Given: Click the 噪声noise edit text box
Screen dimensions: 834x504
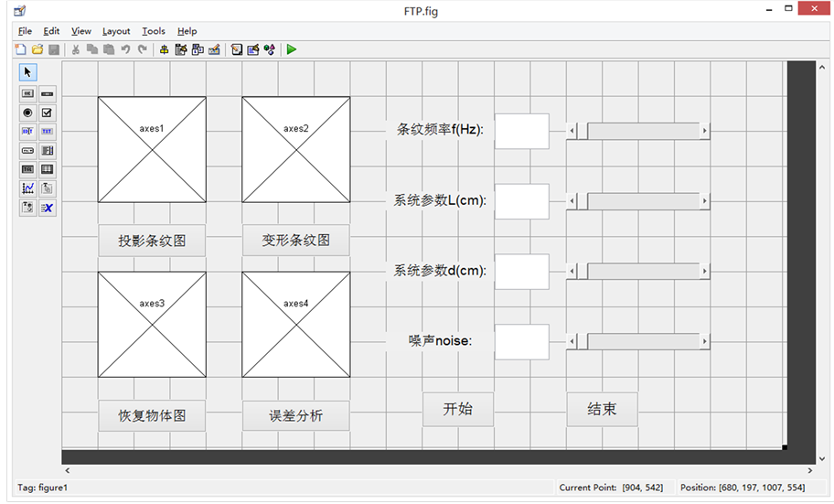Looking at the screenshot, I should (521, 341).
